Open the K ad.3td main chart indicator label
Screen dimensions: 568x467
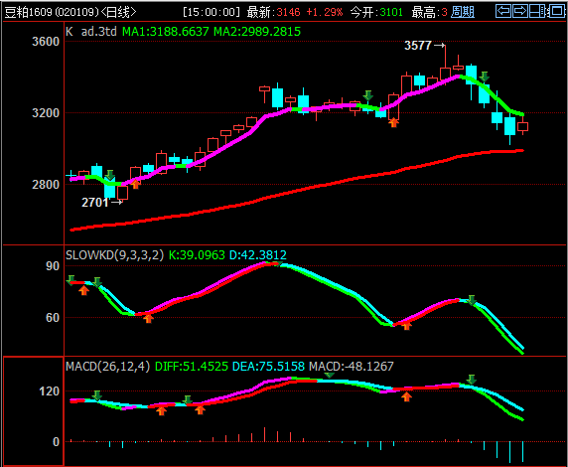tap(91, 32)
